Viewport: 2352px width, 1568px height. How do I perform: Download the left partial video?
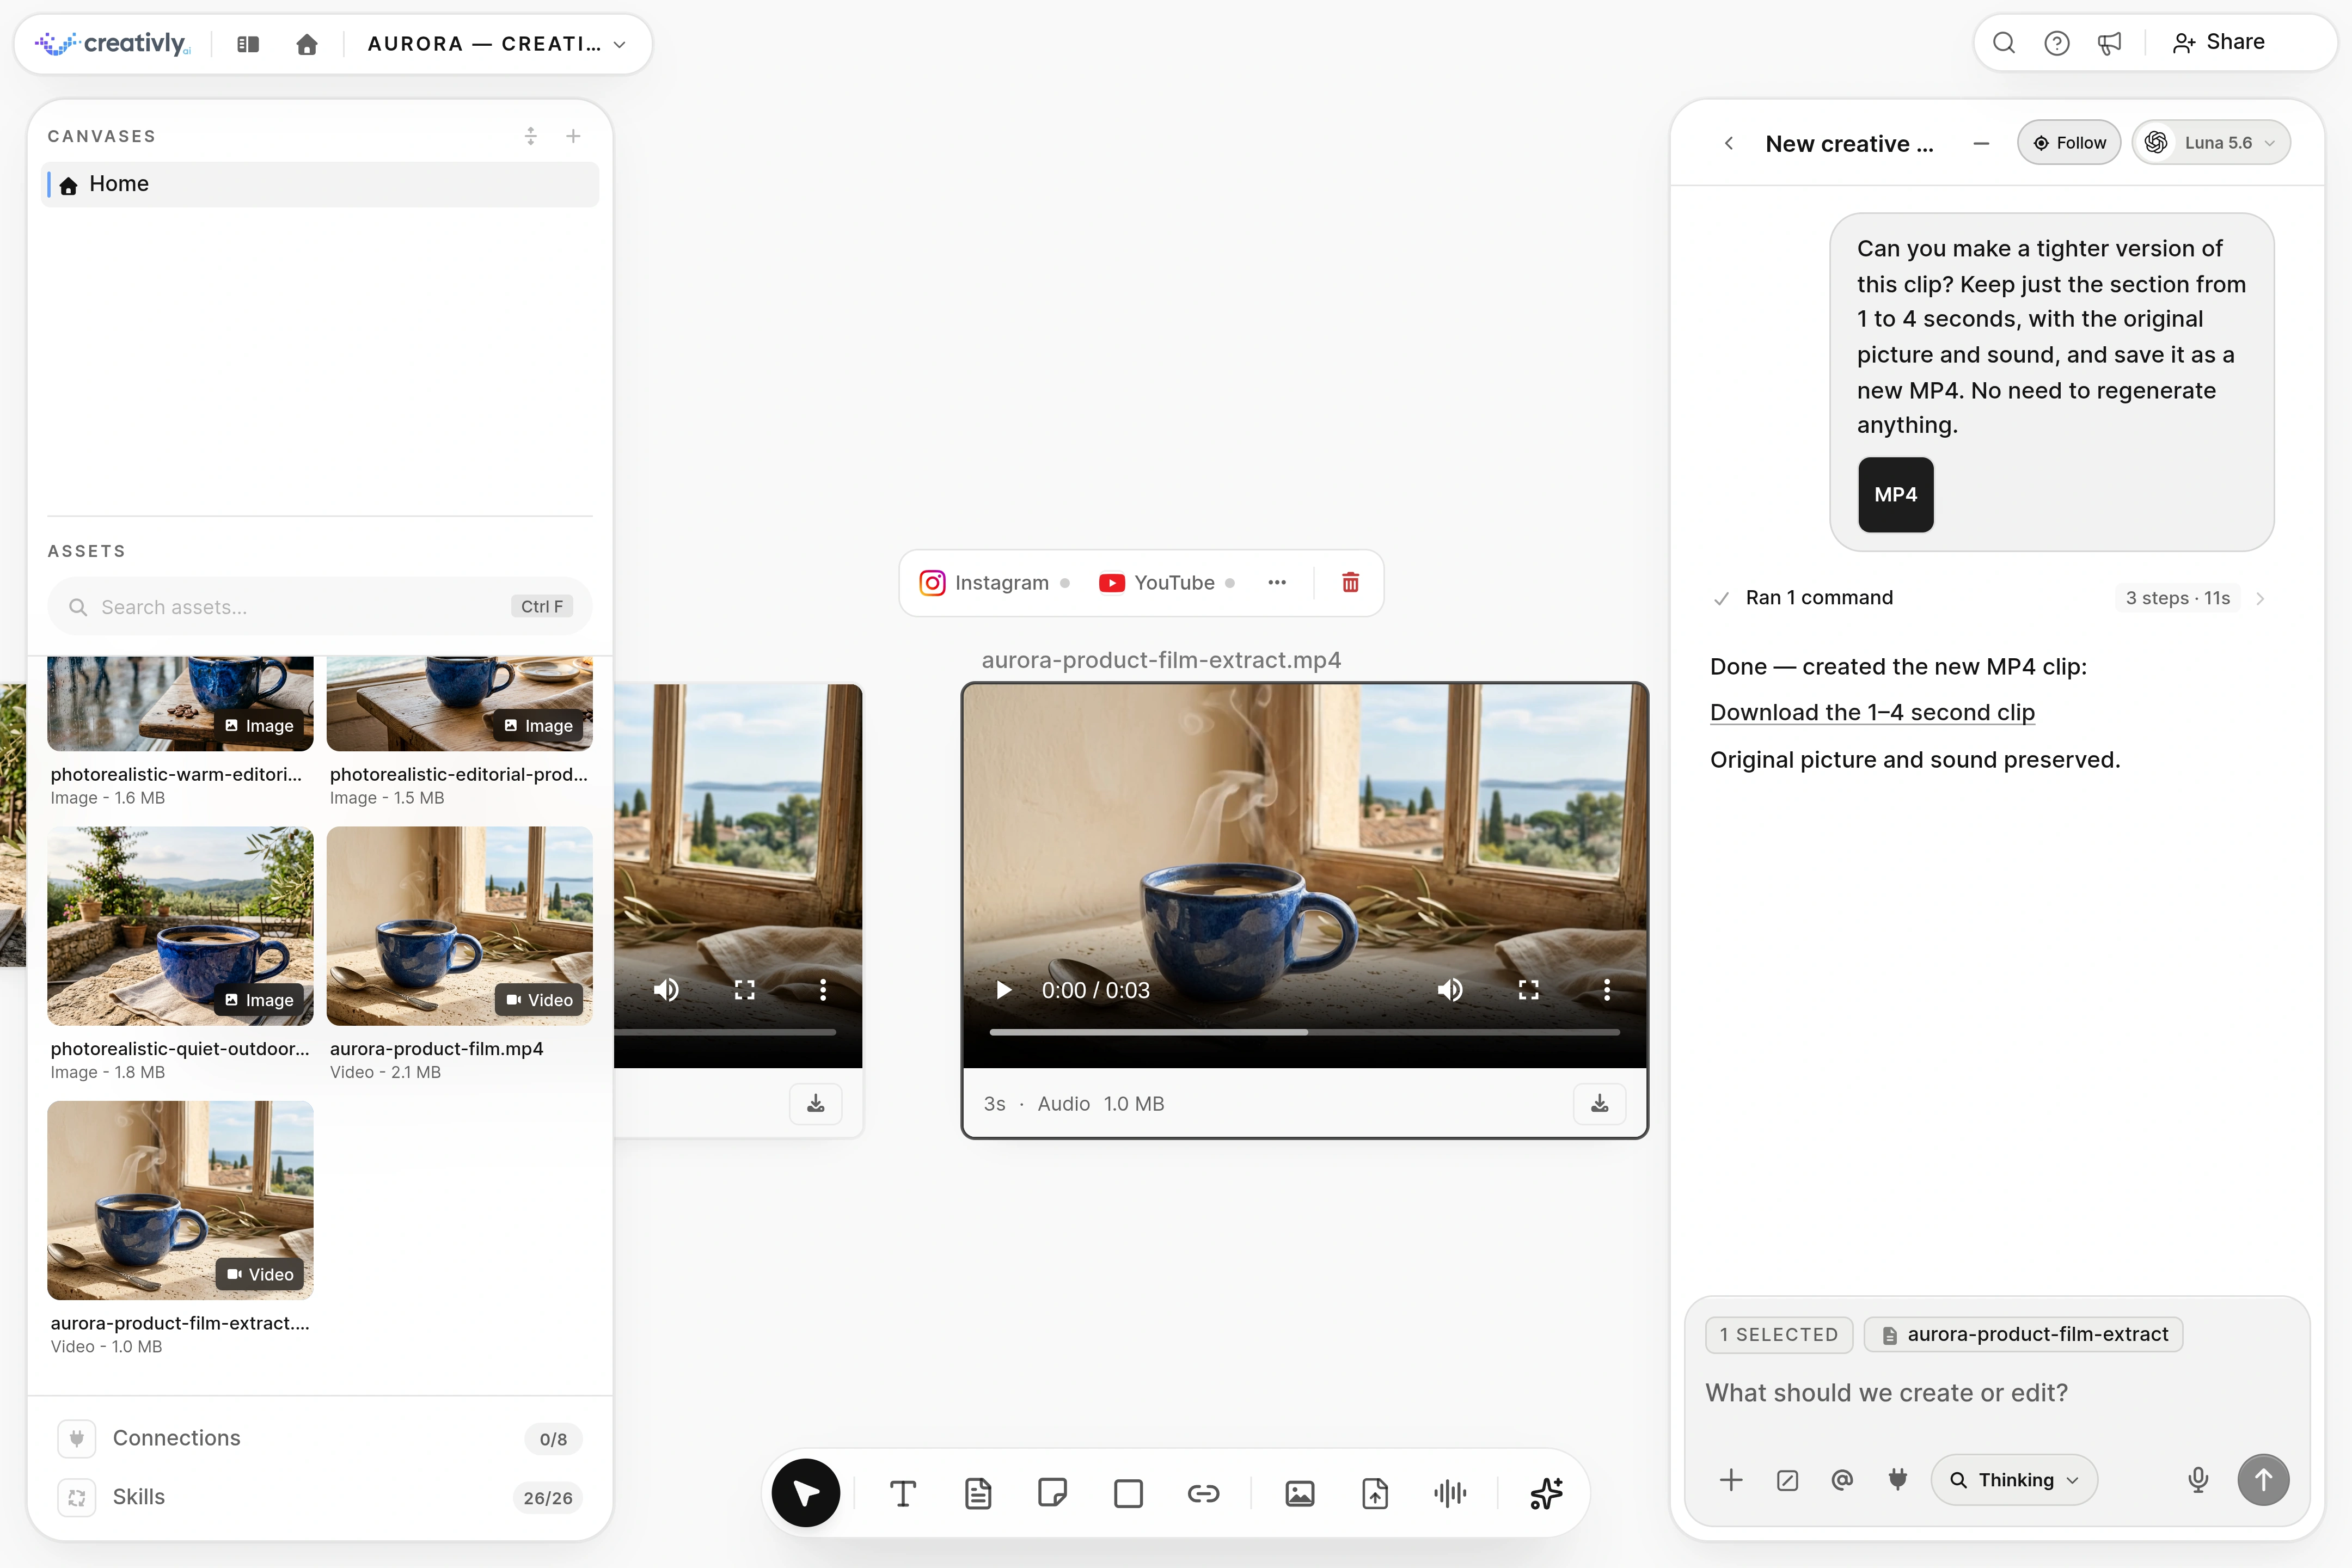(x=815, y=1103)
